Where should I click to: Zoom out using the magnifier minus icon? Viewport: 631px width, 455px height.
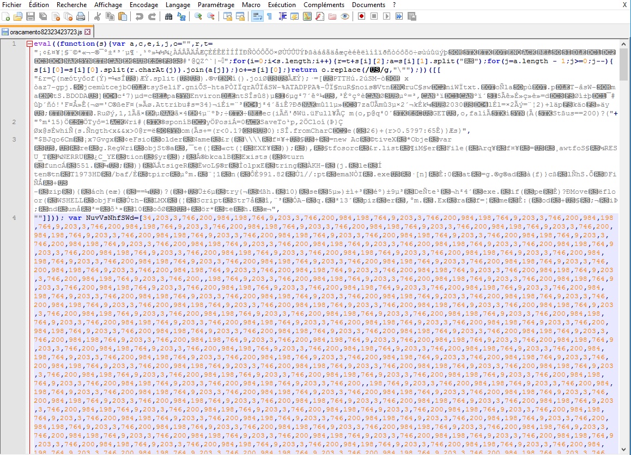click(210, 16)
